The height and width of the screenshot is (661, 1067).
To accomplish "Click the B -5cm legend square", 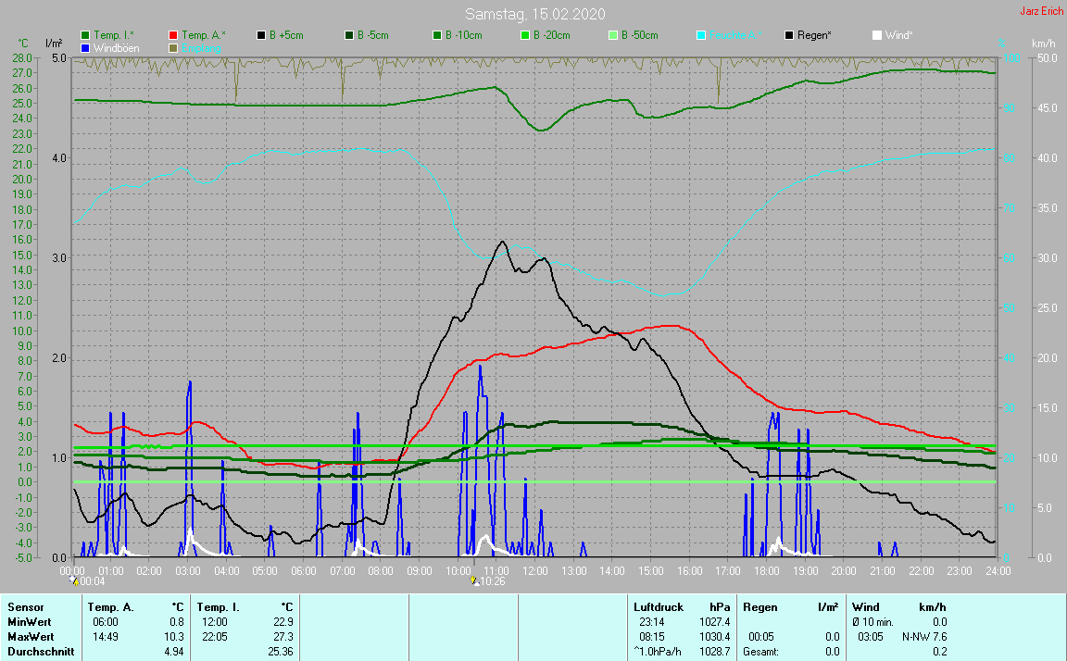I will (349, 35).
